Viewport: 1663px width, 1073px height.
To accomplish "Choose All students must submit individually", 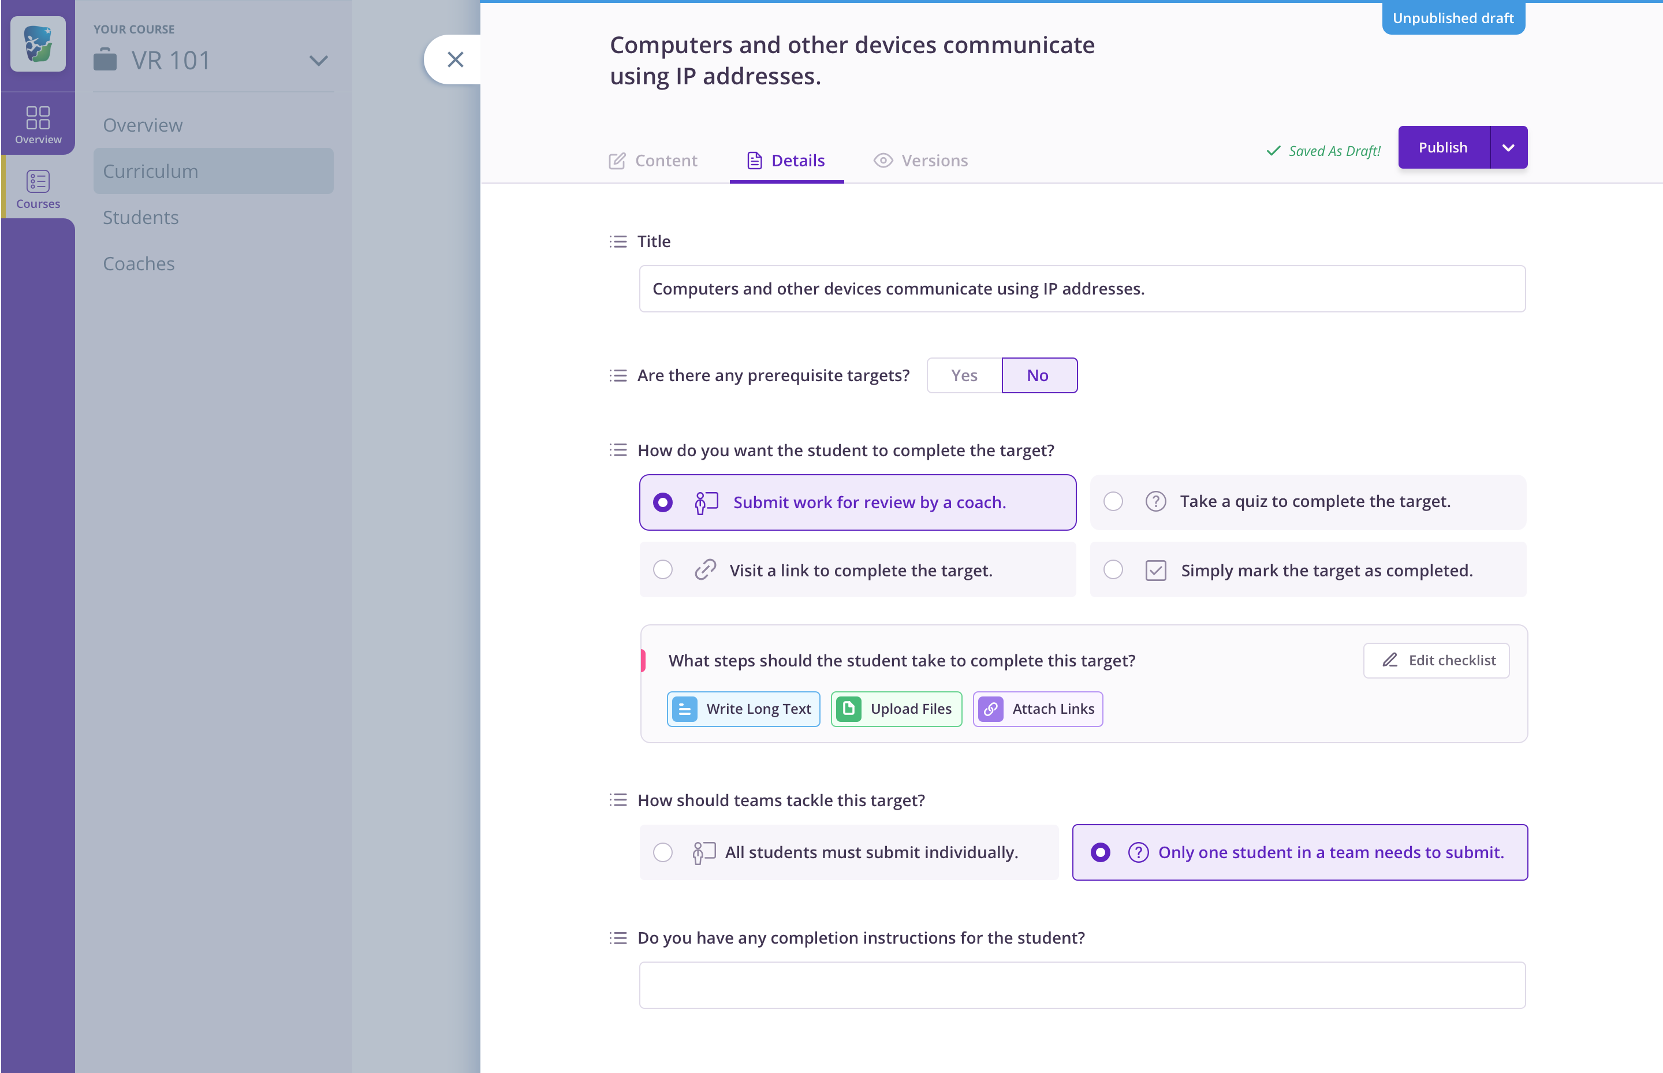I will click(662, 852).
